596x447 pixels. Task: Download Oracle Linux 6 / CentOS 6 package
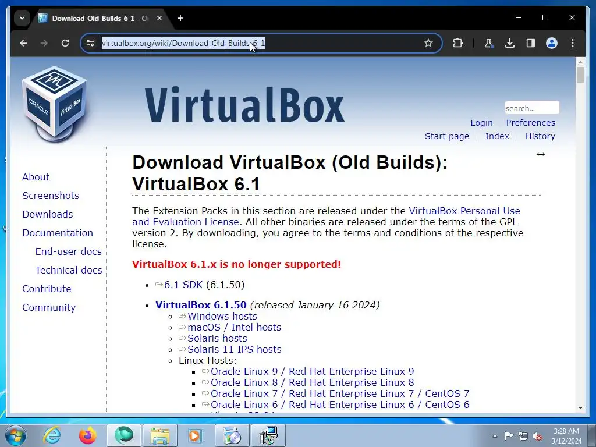click(340, 405)
